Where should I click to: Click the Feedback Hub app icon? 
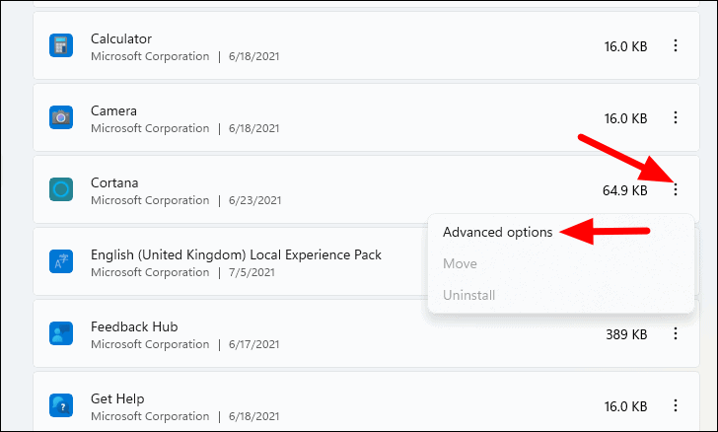pos(61,333)
